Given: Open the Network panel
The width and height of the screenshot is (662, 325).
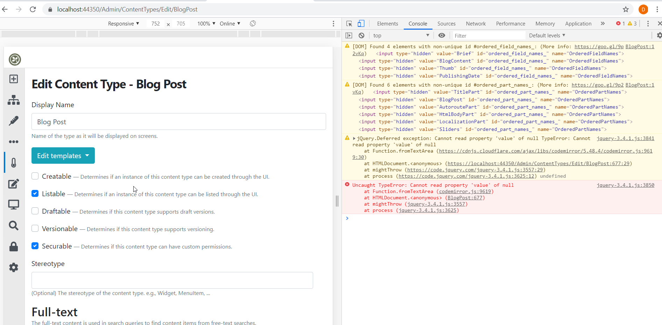Looking at the screenshot, I should click(x=476, y=23).
